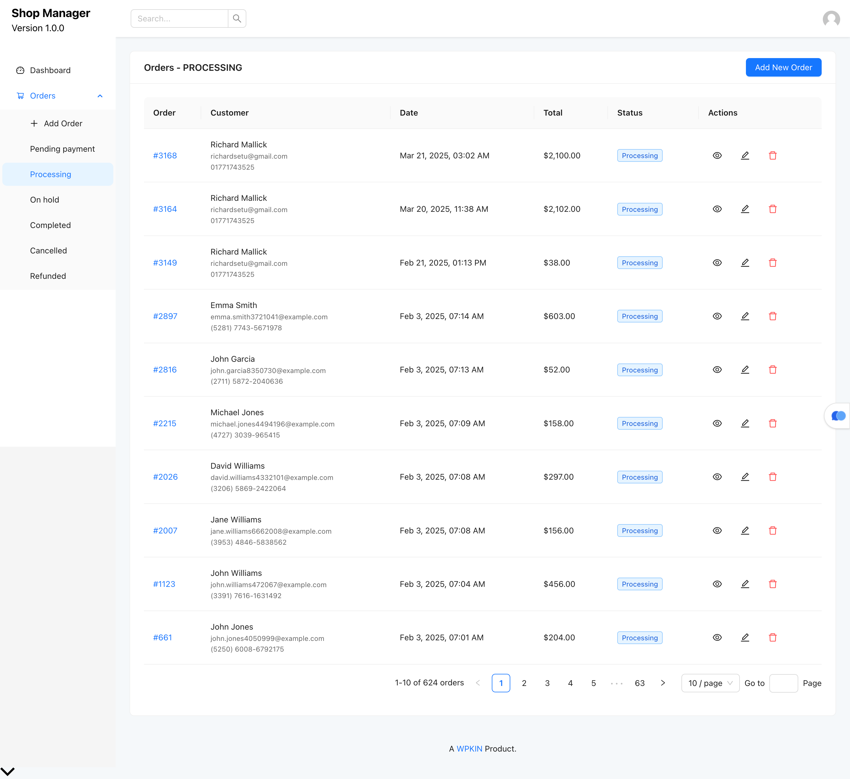The image size is (850, 779).
Task: View order #2007 with eye icon
Action: [x=717, y=530]
